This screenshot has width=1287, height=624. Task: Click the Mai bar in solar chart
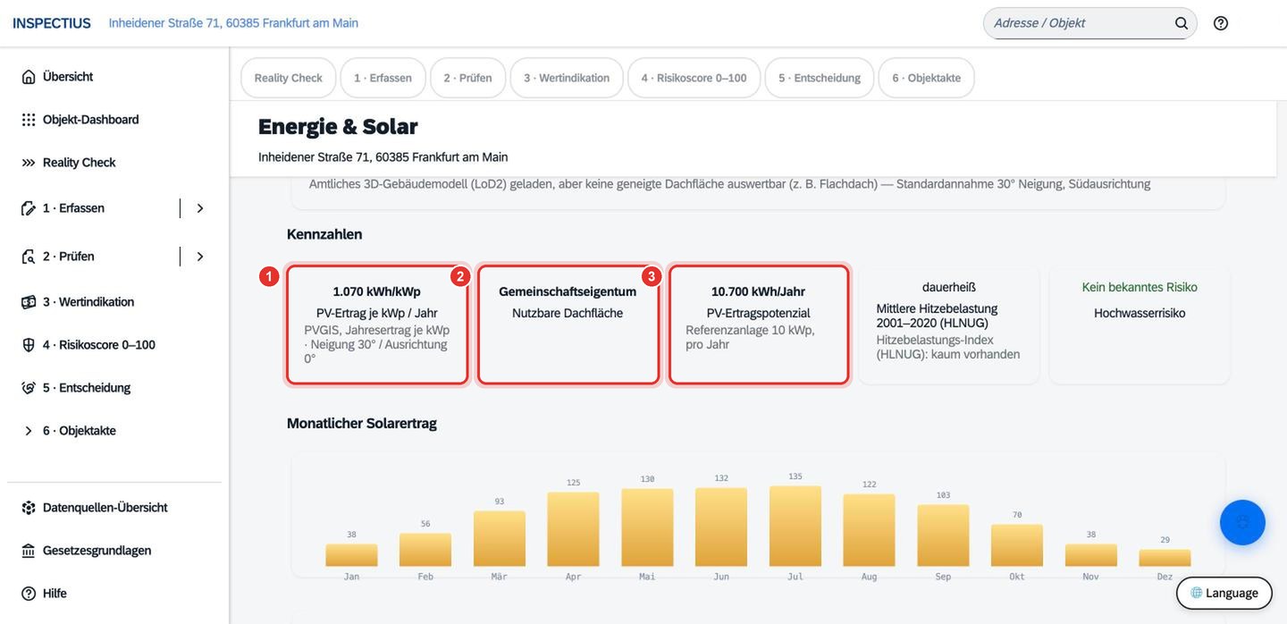pyautogui.click(x=647, y=527)
